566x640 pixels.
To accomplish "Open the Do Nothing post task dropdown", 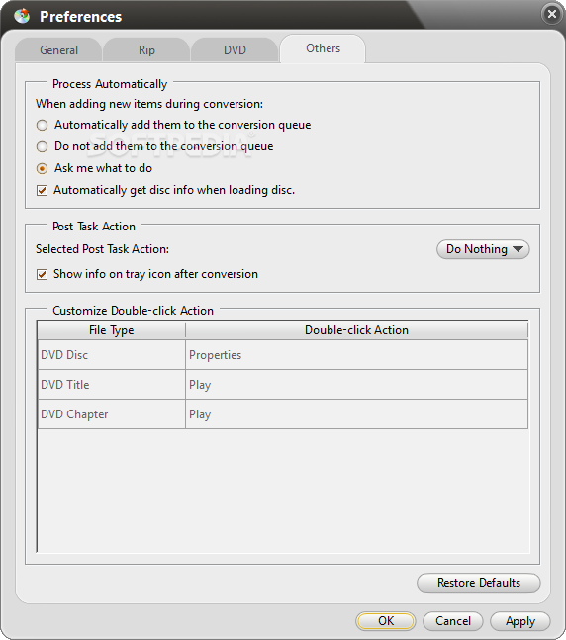I will (x=483, y=249).
